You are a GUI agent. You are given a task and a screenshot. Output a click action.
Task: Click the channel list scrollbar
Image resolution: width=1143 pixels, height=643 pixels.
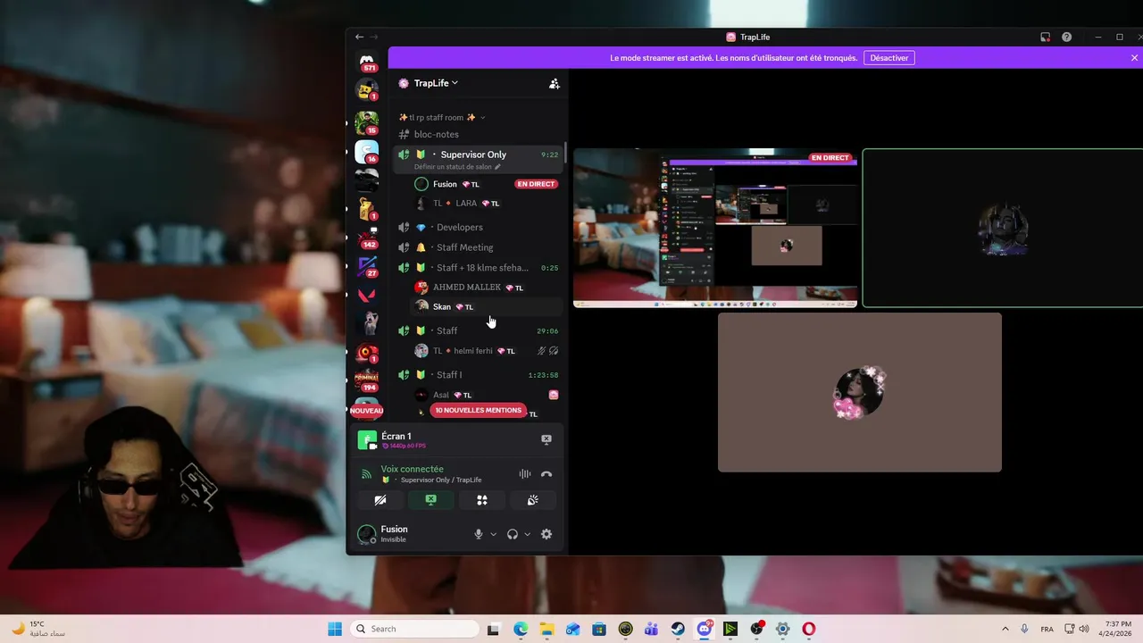(x=565, y=152)
